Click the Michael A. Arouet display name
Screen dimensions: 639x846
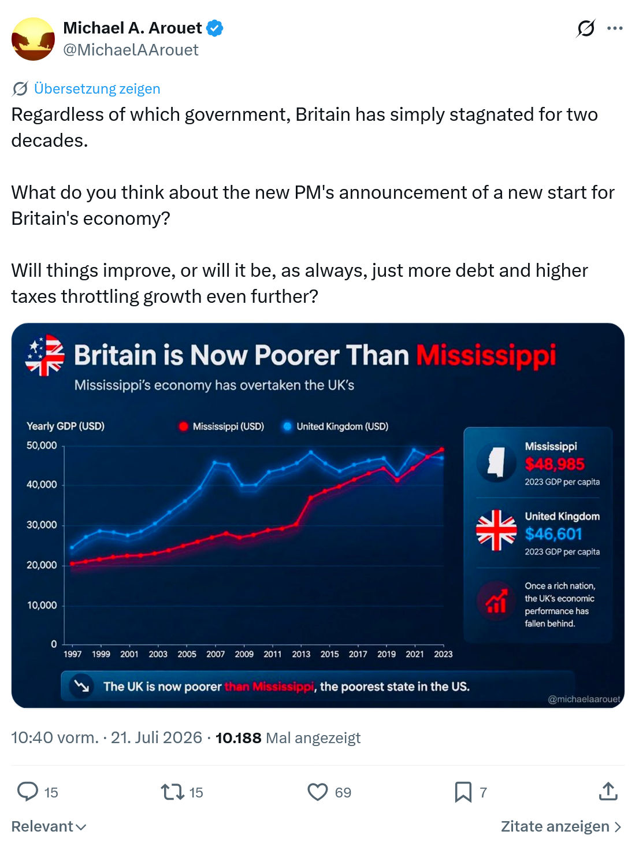(x=132, y=28)
